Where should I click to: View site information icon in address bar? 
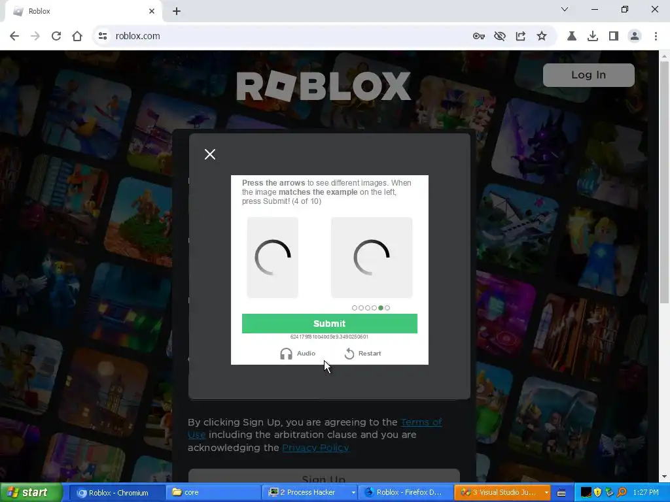(x=103, y=37)
